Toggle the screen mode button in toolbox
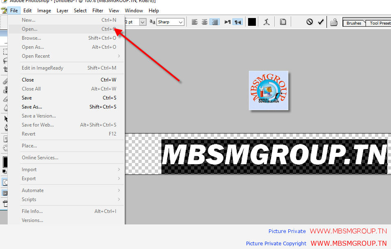Screen dimensions: 391x249 click(5, 193)
